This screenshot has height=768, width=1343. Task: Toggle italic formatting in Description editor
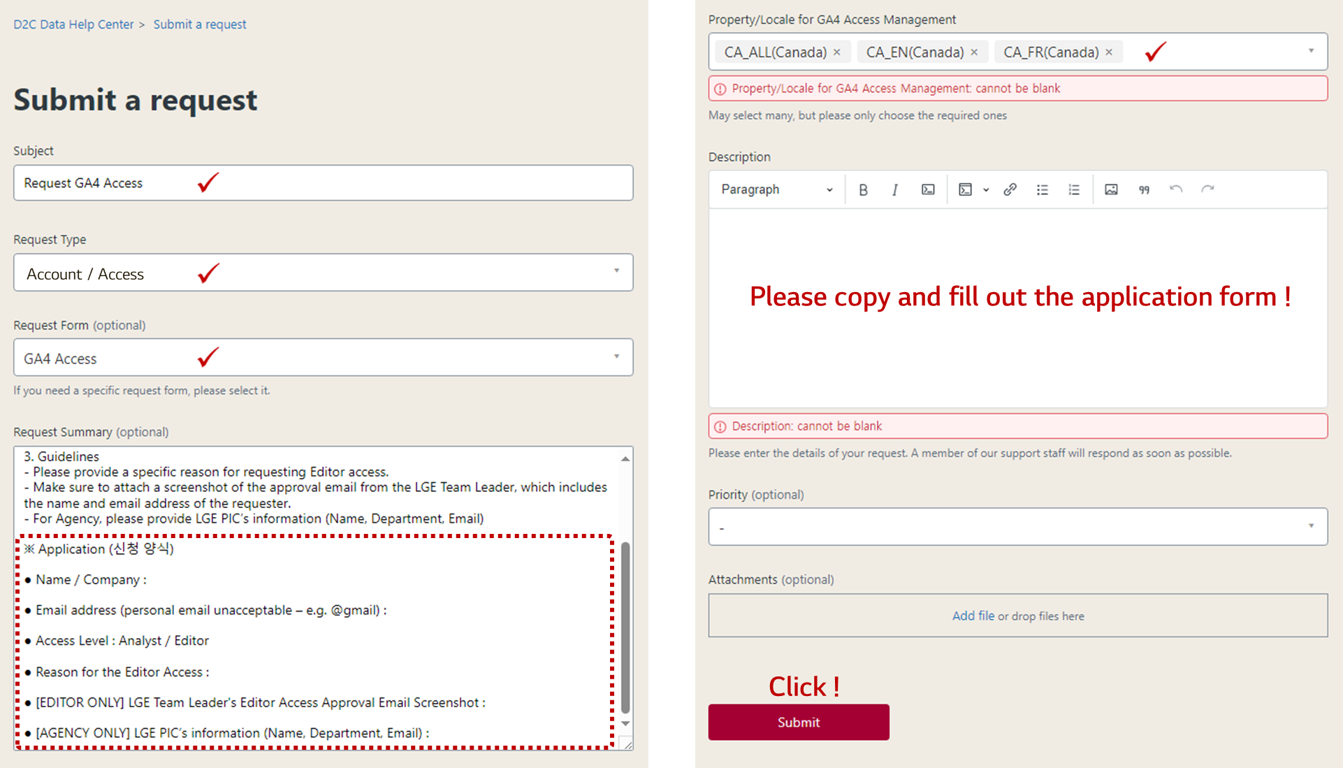click(894, 189)
